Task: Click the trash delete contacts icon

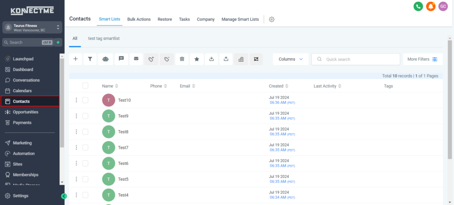Action: (x=182, y=59)
